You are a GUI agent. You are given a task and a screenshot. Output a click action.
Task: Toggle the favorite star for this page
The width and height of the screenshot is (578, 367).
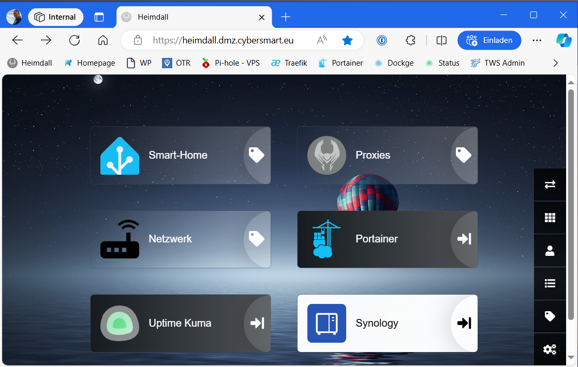click(347, 40)
